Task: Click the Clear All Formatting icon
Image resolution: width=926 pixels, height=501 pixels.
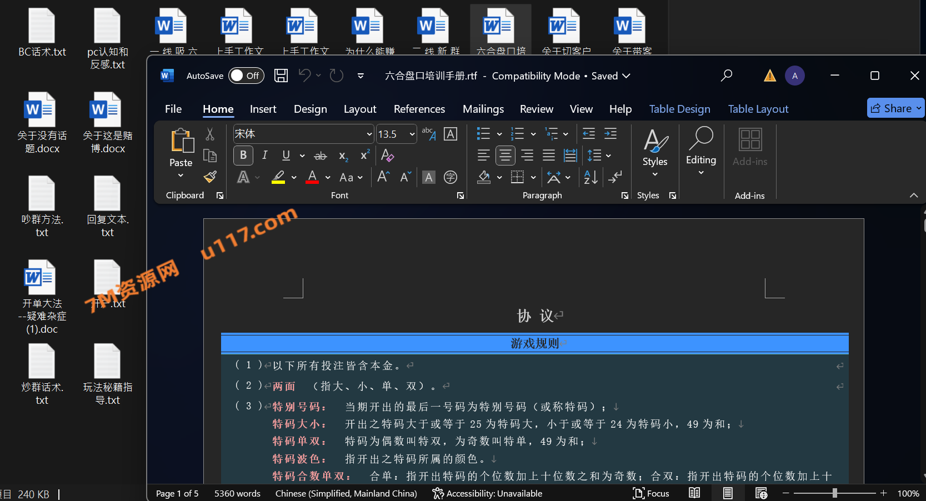Action: [x=388, y=156]
